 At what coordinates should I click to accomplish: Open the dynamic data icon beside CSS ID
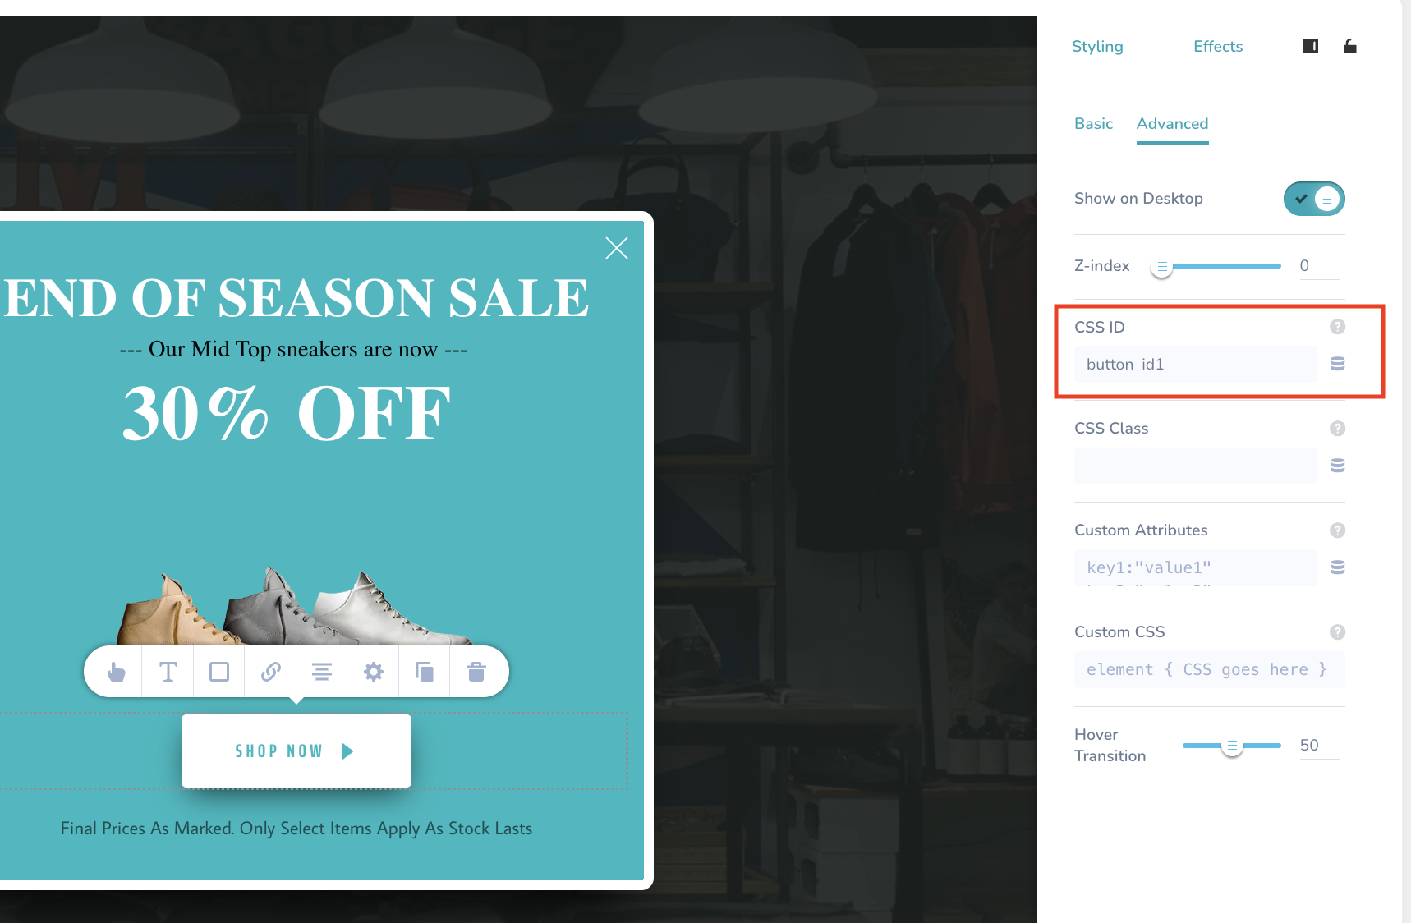click(1337, 364)
